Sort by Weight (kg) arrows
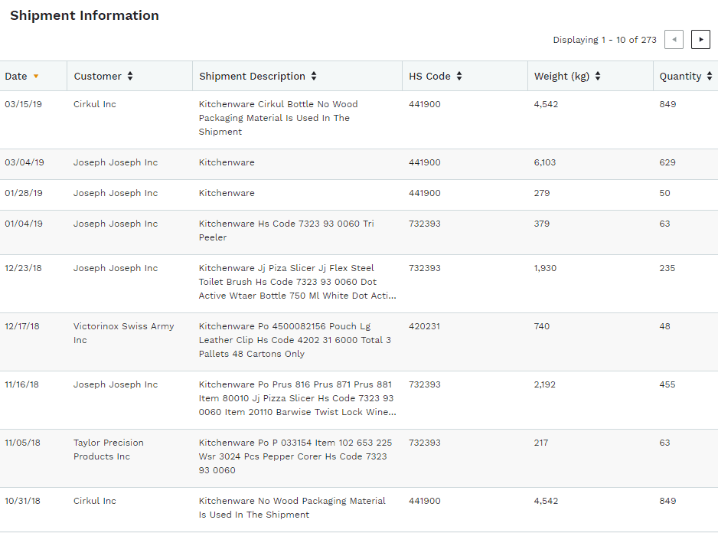Screen dimensions: 718x533 (x=598, y=76)
